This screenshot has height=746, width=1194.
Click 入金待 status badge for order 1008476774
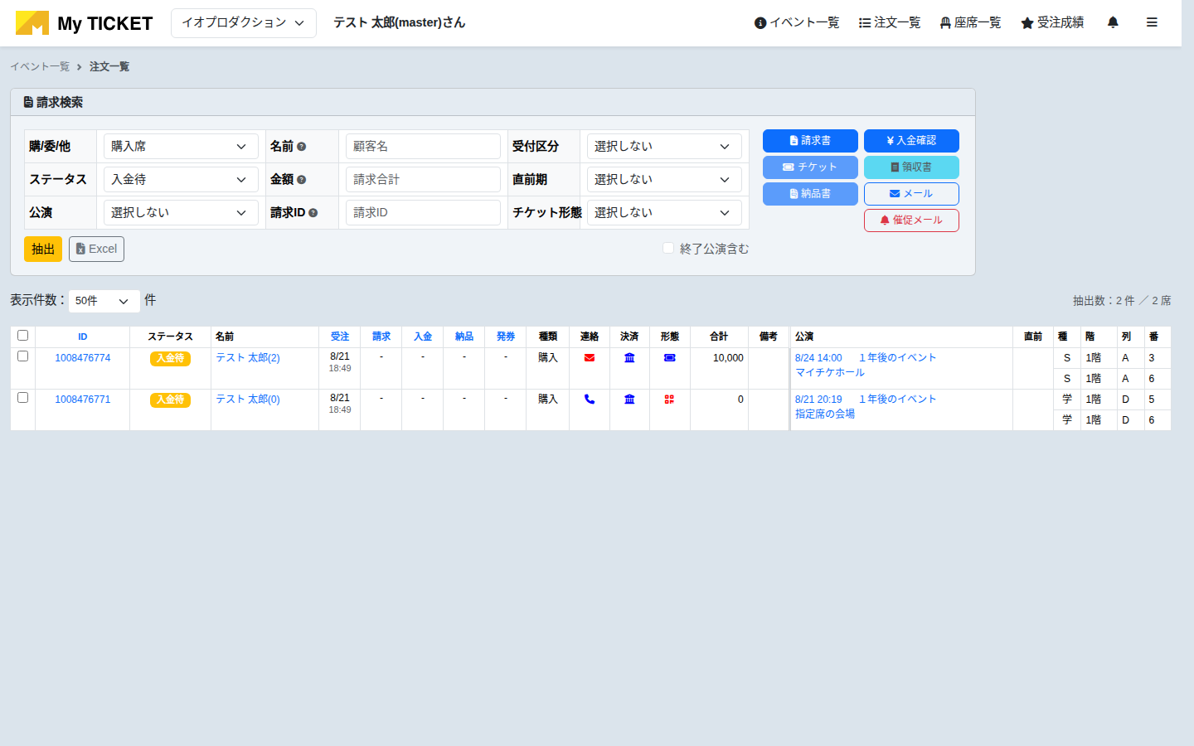[x=170, y=358]
